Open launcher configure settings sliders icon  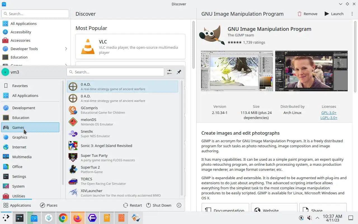[x=169, y=72]
